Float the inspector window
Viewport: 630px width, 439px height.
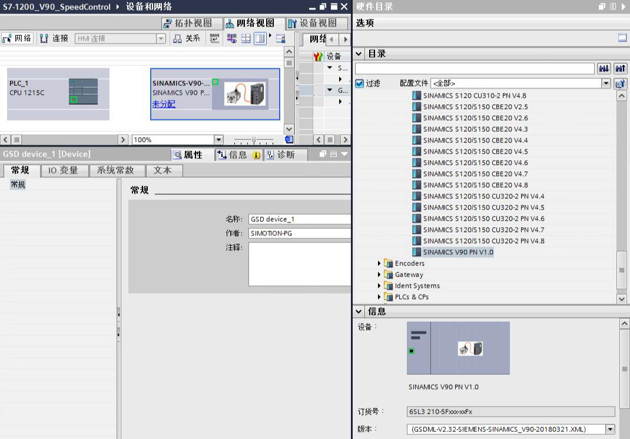pyautogui.click(x=323, y=154)
